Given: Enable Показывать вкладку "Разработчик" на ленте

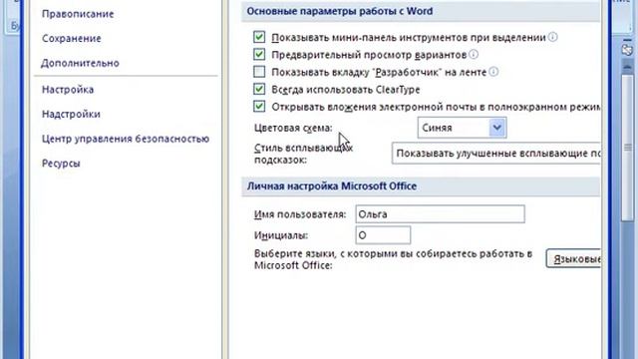Looking at the screenshot, I should tap(259, 72).
